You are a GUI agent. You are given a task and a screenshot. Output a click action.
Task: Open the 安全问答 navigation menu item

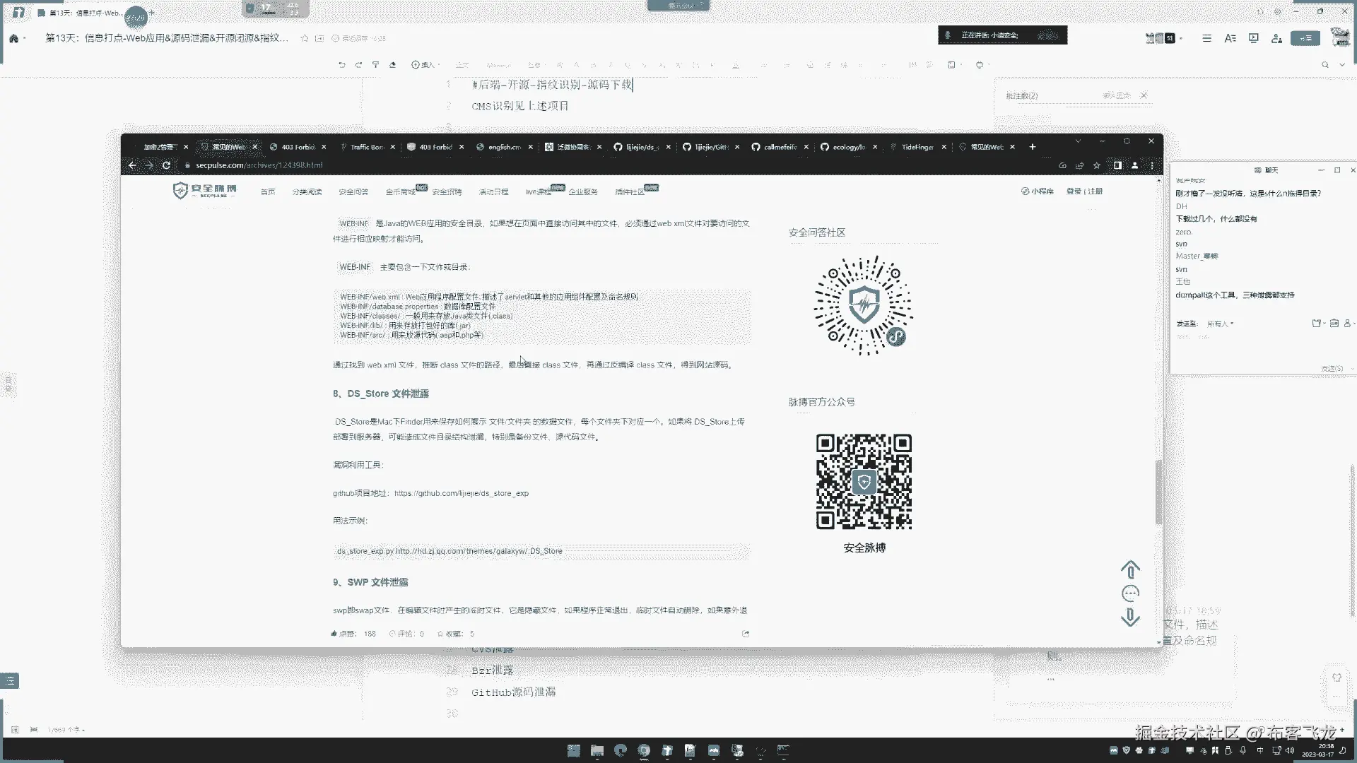coord(353,191)
